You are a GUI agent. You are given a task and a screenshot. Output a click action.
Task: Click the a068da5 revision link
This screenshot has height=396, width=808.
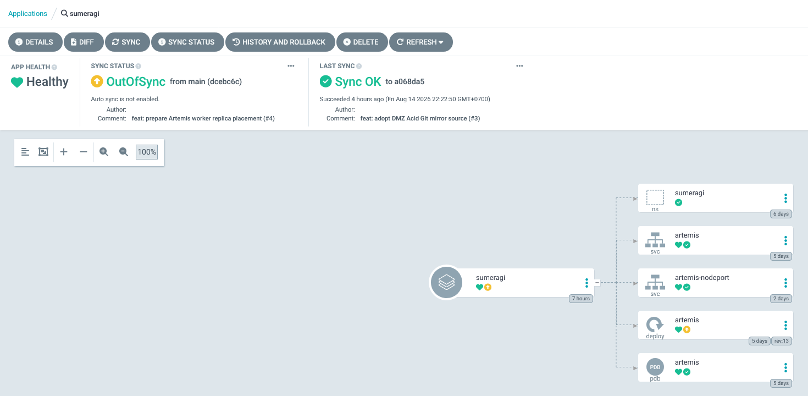(x=409, y=82)
